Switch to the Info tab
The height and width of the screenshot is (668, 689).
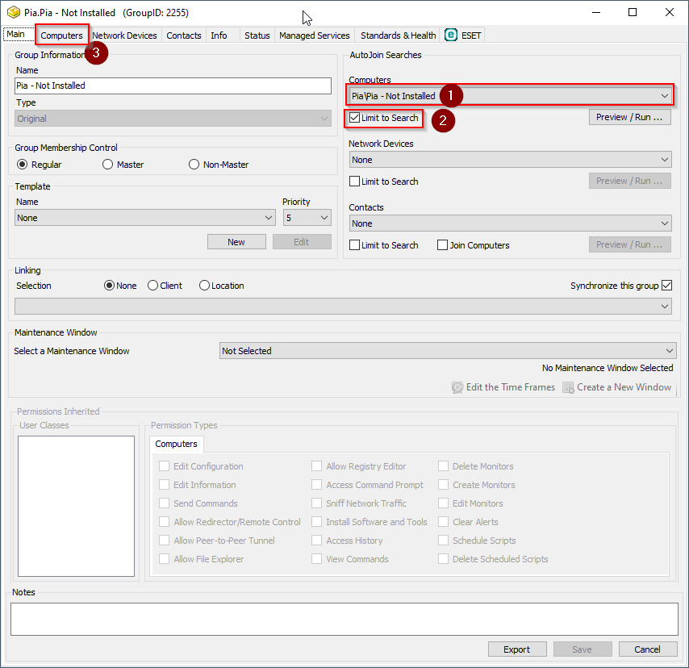[x=219, y=35]
